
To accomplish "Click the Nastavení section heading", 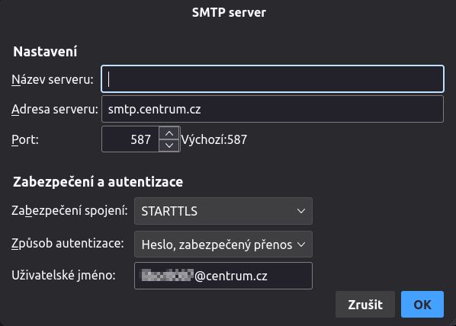I will [45, 52].
